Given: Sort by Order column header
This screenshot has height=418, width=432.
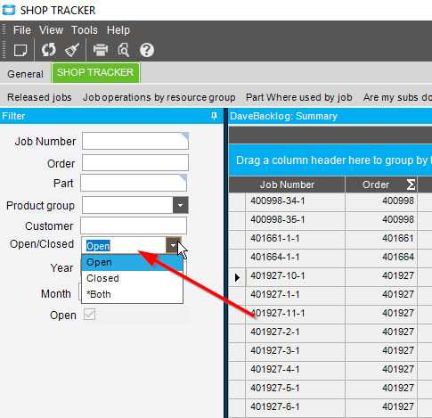Looking at the screenshot, I should tap(376, 184).
